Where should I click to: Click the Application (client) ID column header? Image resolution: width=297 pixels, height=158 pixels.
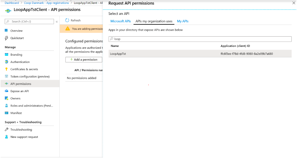[x=235, y=46]
